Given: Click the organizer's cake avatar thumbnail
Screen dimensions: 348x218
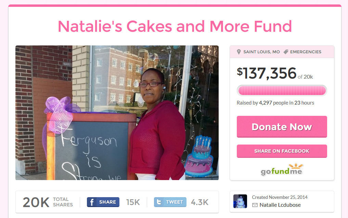Looking at the screenshot, I should [x=240, y=201].
